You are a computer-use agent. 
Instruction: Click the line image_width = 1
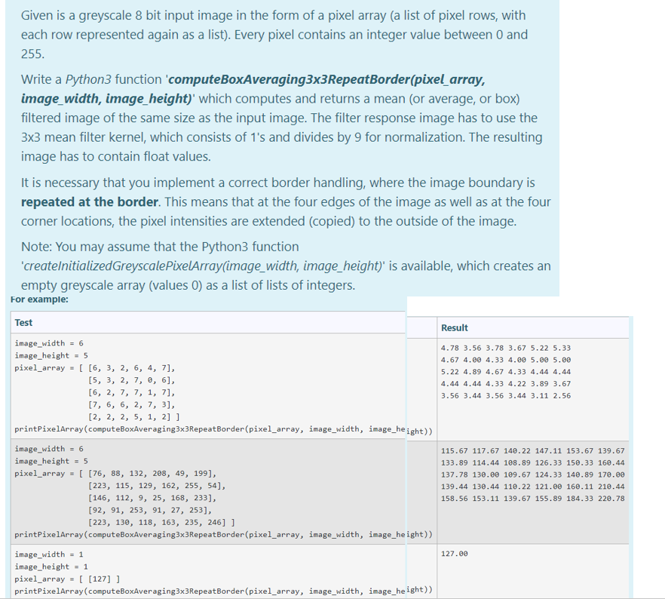pyautogui.click(x=51, y=554)
